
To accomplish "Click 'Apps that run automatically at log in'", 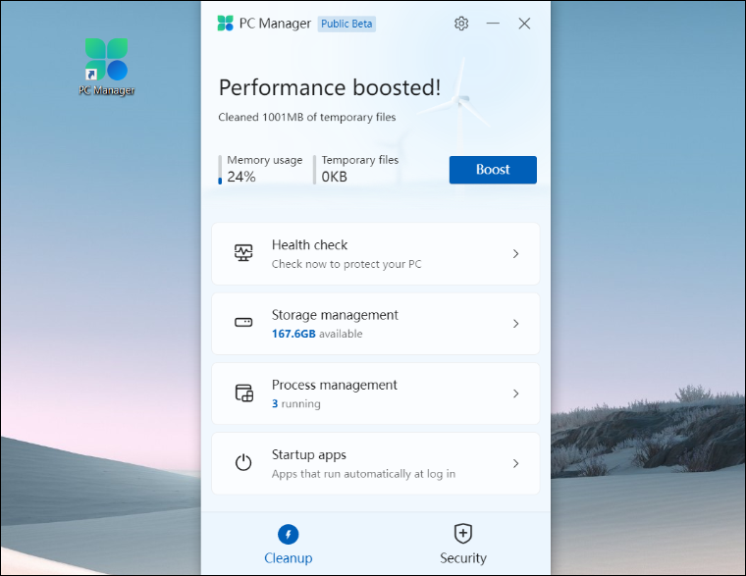I will (x=363, y=474).
